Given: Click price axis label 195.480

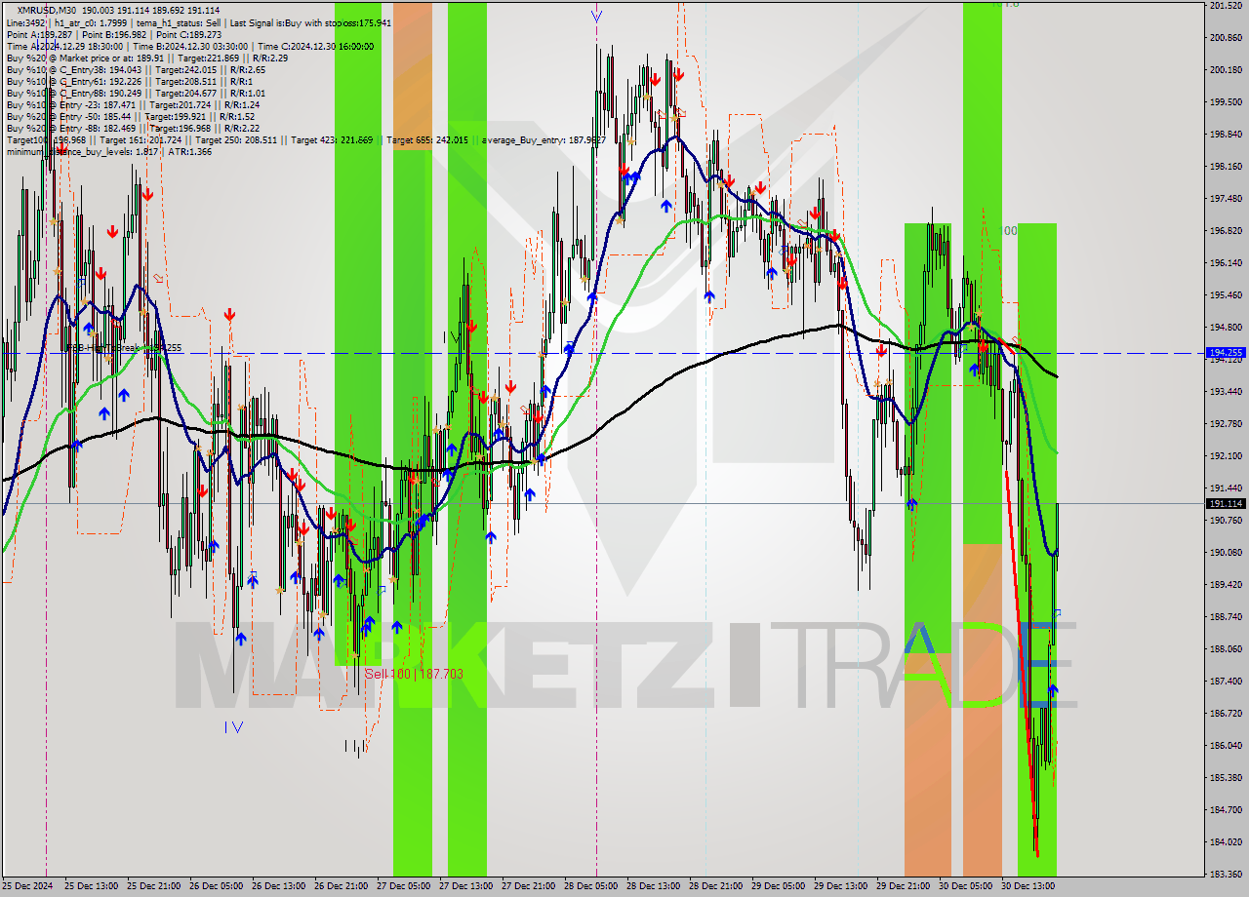Looking at the screenshot, I should tap(1225, 295).
